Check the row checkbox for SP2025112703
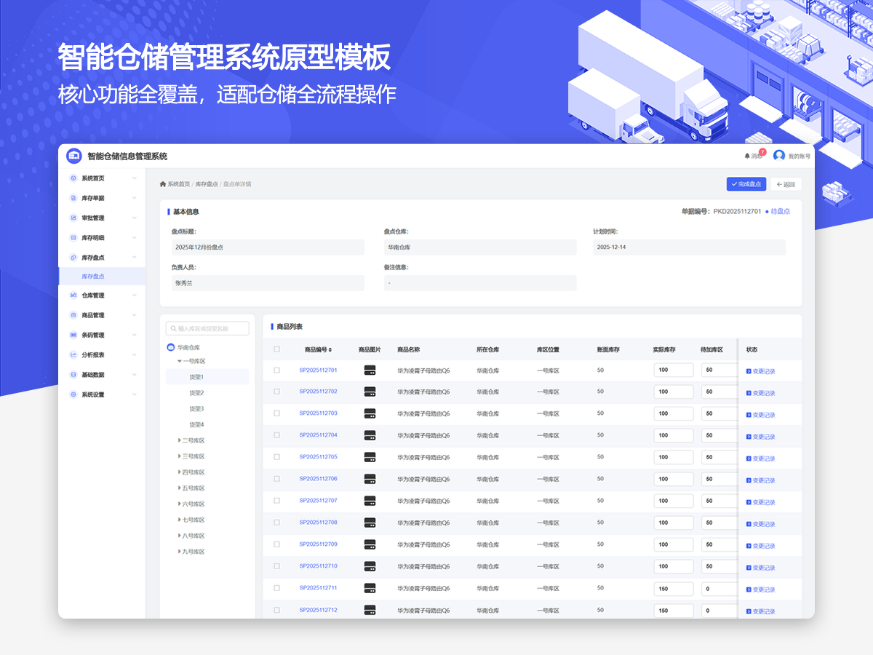The image size is (873, 655). pos(276,413)
